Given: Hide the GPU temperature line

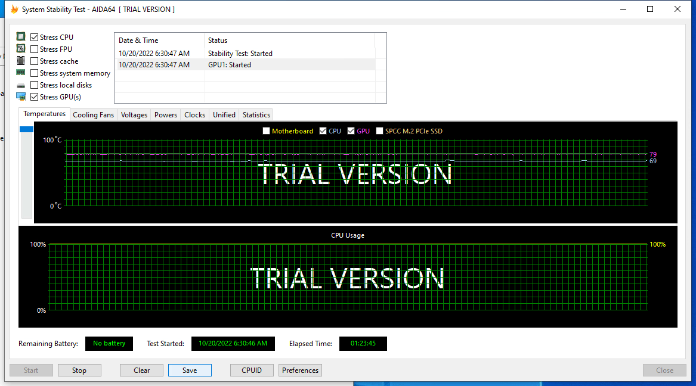Looking at the screenshot, I should (351, 130).
